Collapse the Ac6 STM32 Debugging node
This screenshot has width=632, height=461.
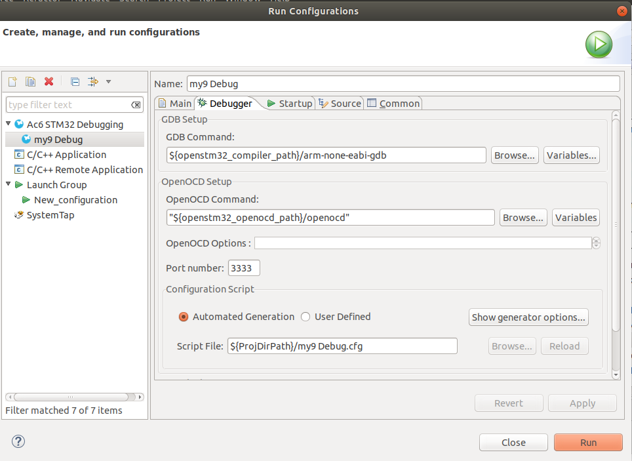tap(9, 124)
